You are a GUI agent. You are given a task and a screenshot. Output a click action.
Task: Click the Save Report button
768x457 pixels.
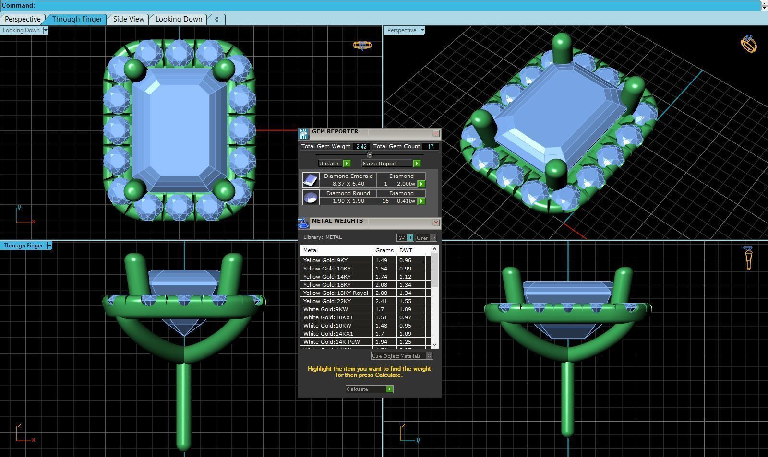click(391, 164)
